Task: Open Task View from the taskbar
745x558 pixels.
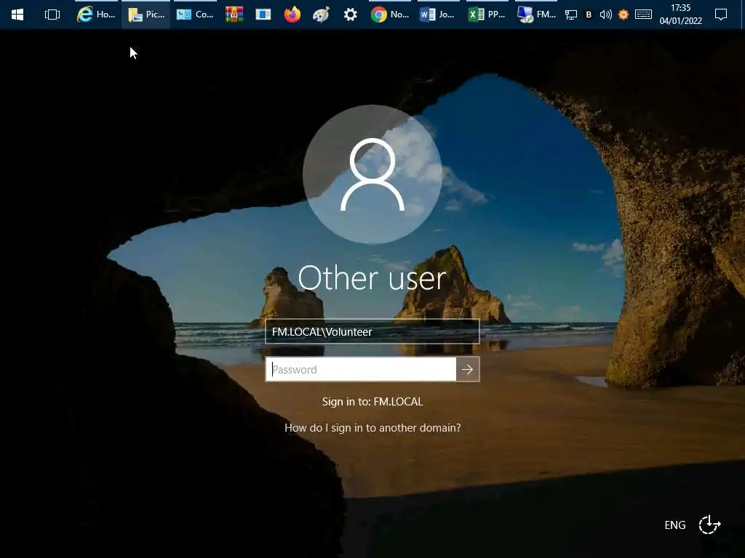Action: pyautogui.click(x=52, y=15)
